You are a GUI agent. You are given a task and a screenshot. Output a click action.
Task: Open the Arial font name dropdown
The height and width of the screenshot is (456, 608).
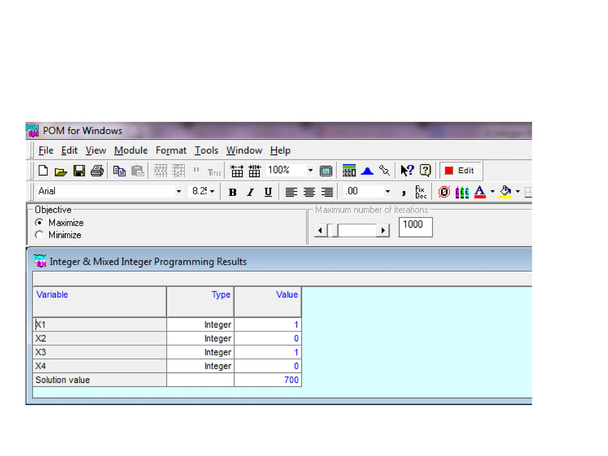(x=178, y=191)
